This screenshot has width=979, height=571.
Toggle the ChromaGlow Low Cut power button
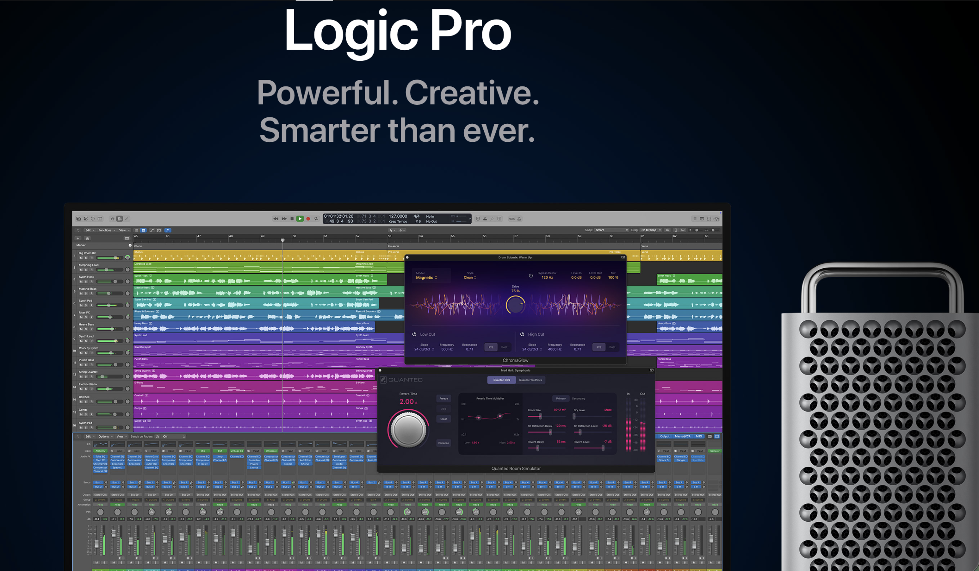414,334
